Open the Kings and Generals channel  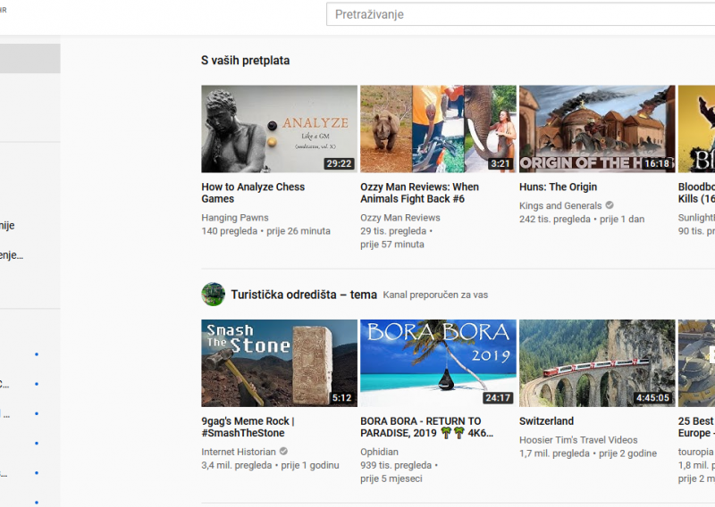pyautogui.click(x=560, y=206)
